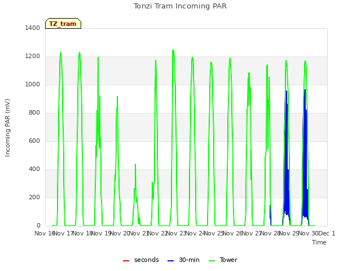Select the blue 30-min legend swatch

pyautogui.click(x=170, y=261)
